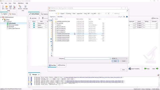Select the results.csv file
This screenshot has height=90, width=160.
point(59,25)
